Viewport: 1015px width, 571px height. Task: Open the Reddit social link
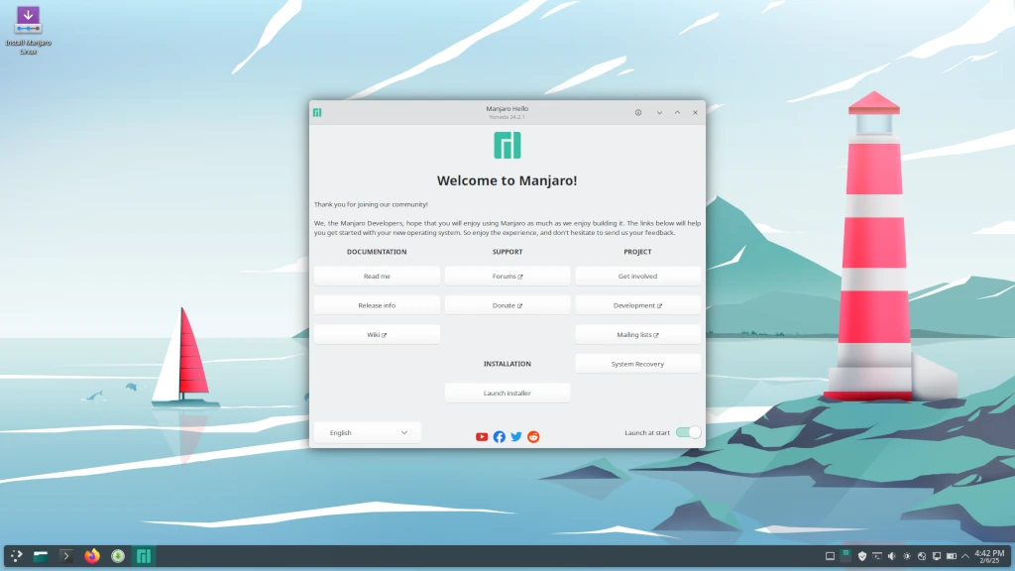pyautogui.click(x=533, y=437)
